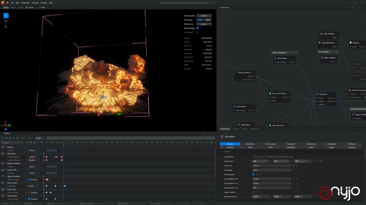Click the Simulation node icon in graph
Viewport: 366px width, 205px height.
tap(317, 94)
